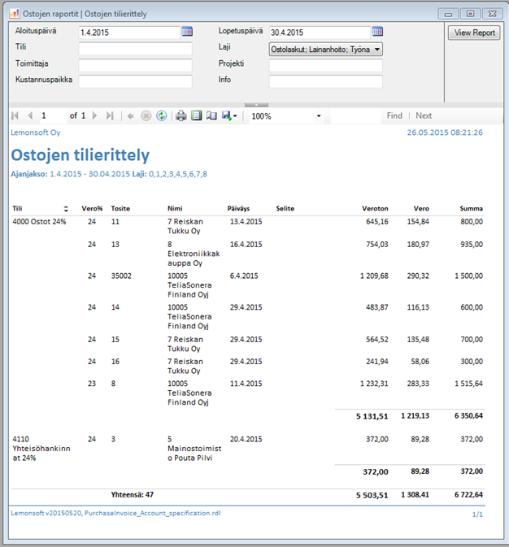Screen dimensions: 509x547
Task: Click Veroton column header
Action: (375, 209)
